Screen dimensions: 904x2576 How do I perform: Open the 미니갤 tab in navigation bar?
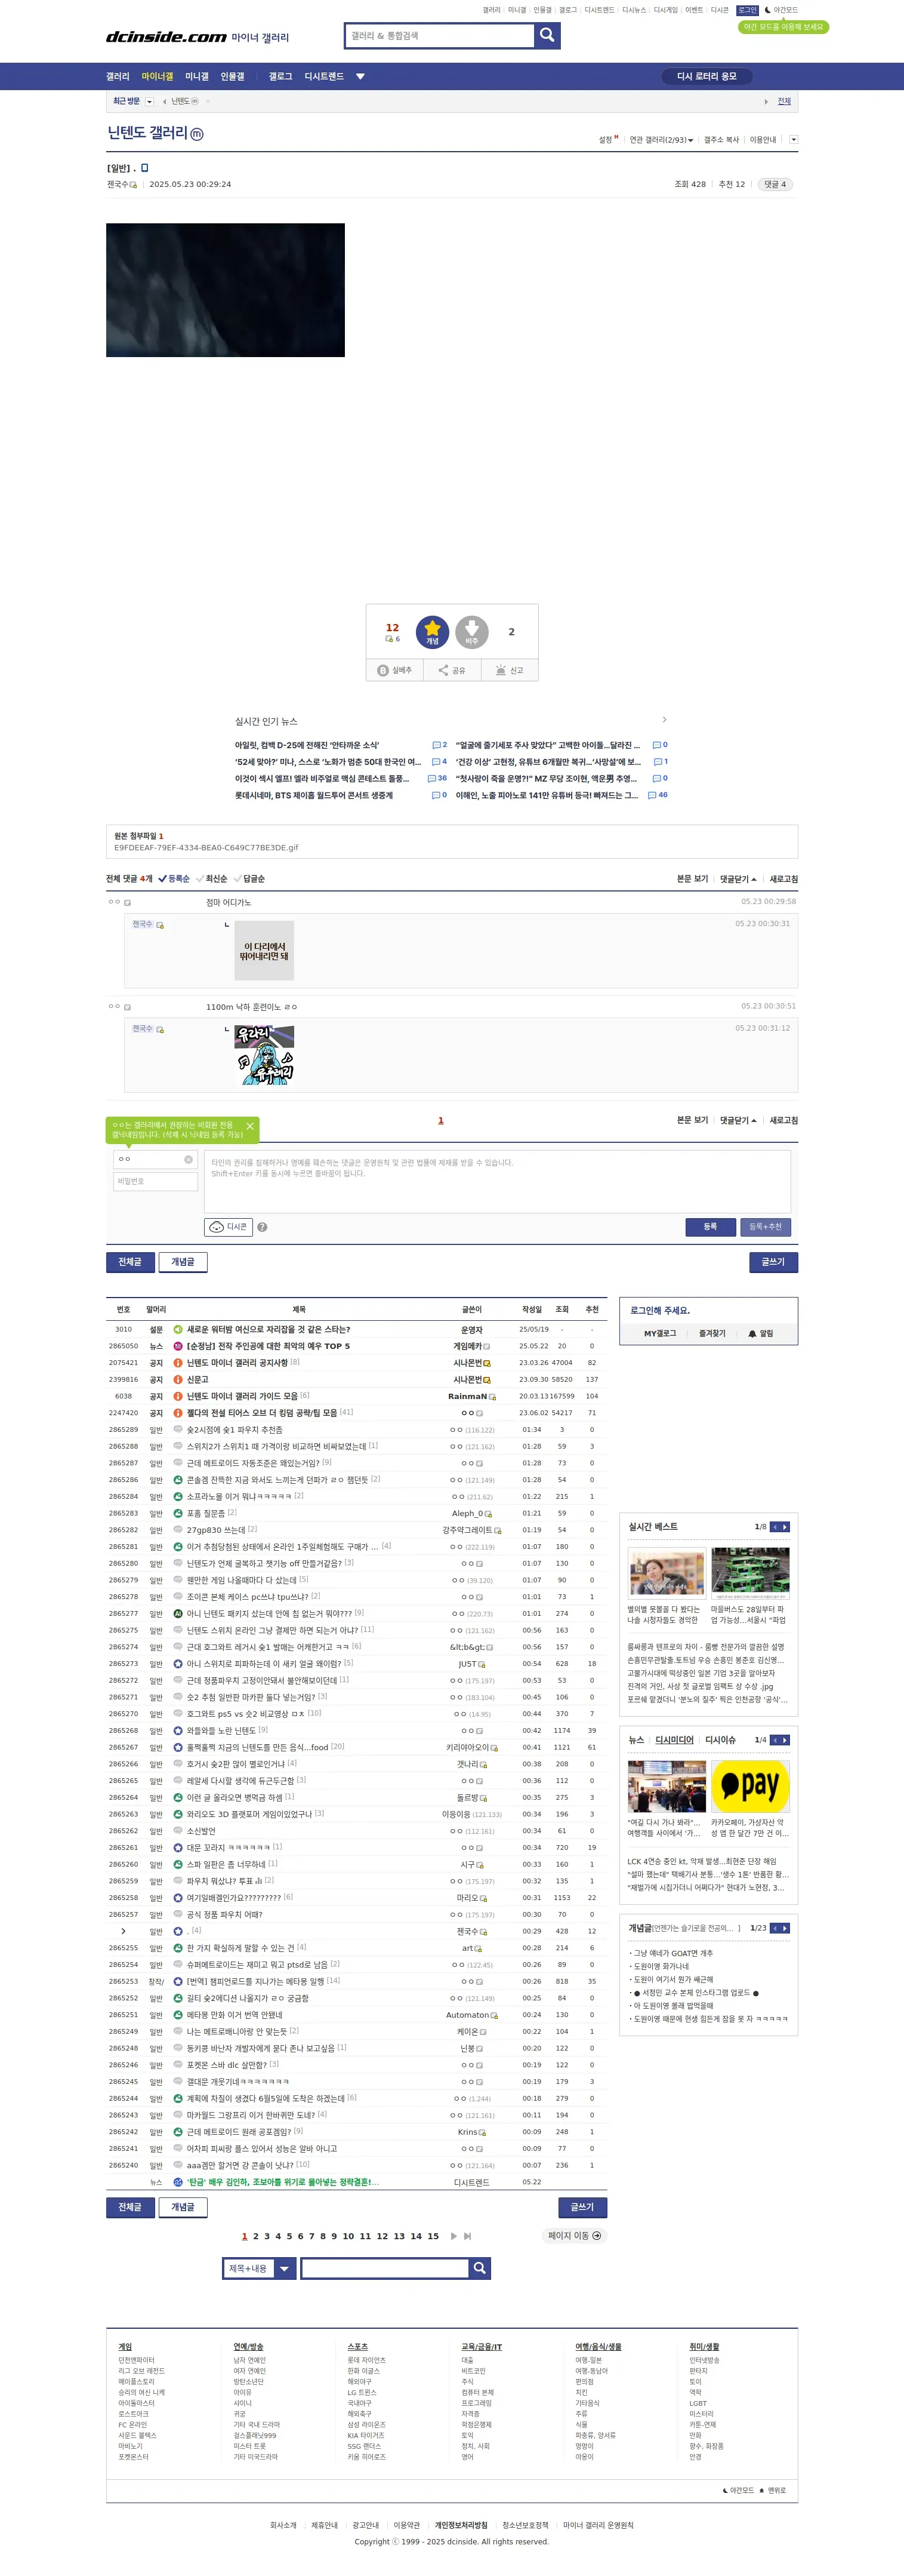197,77
